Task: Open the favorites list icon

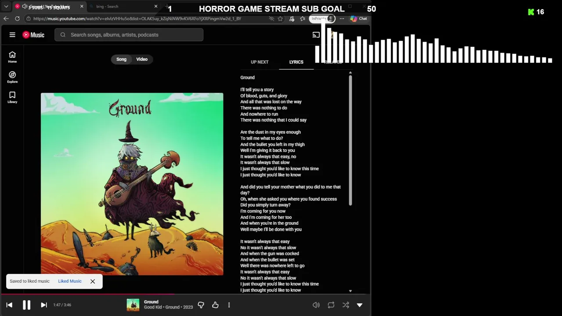Action: coord(303,18)
